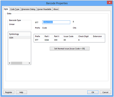Switch to Human Readable tab
The height and width of the screenshot is (97, 114).
[x=44, y=9]
